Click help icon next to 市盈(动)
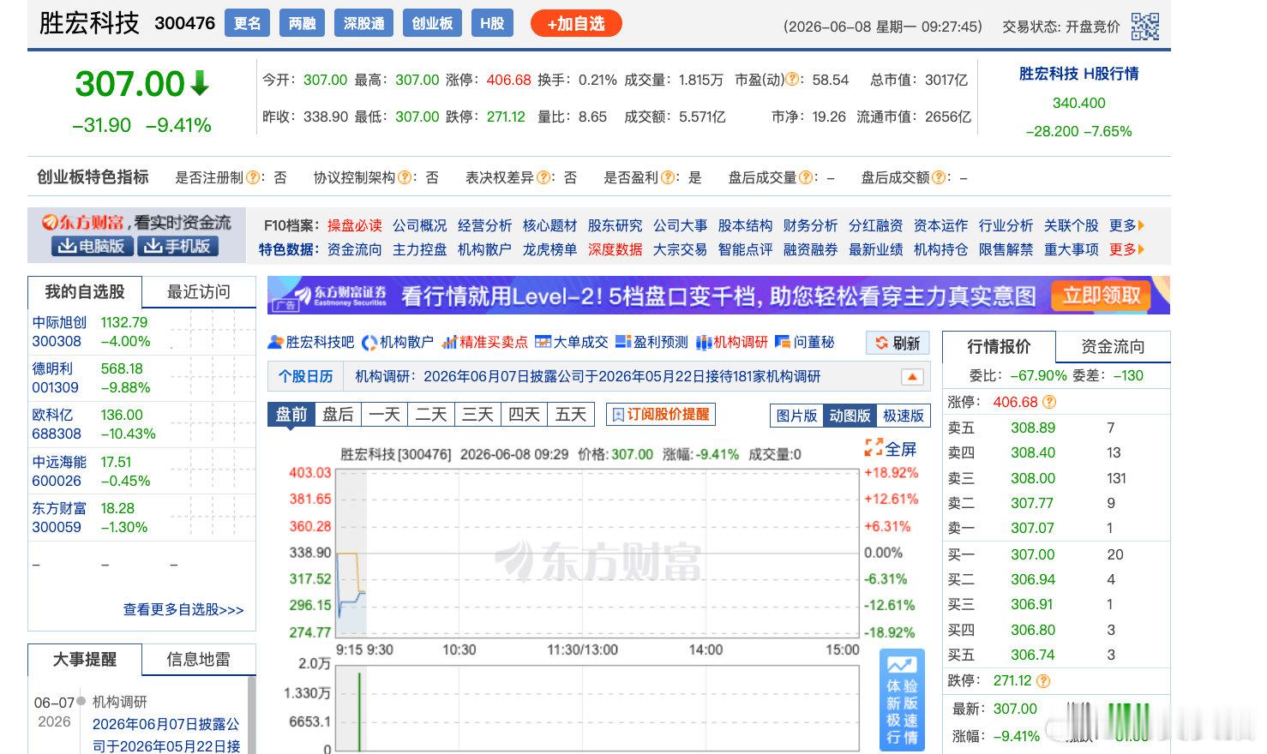 [x=793, y=80]
